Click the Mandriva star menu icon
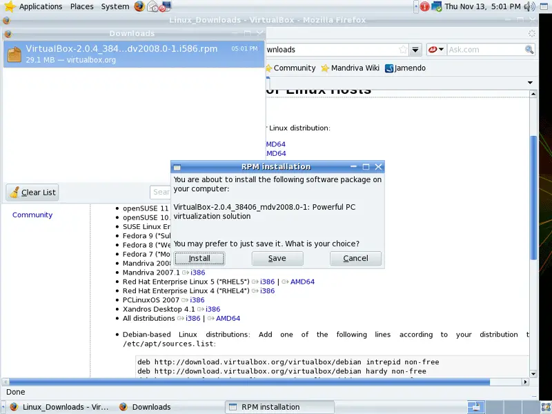Image resolution: width=552 pixels, height=414 pixels. 10,6
